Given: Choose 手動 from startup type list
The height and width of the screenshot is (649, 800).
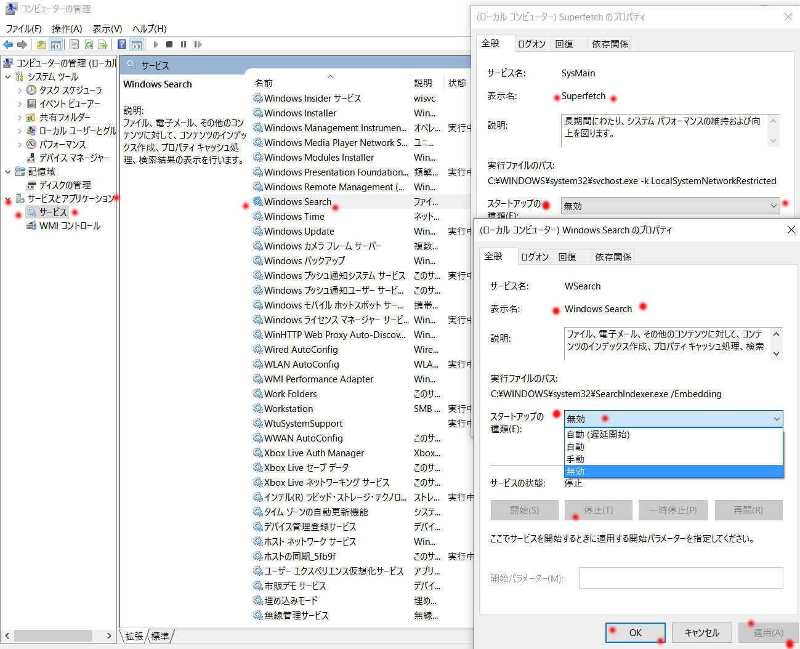Looking at the screenshot, I should (x=673, y=459).
